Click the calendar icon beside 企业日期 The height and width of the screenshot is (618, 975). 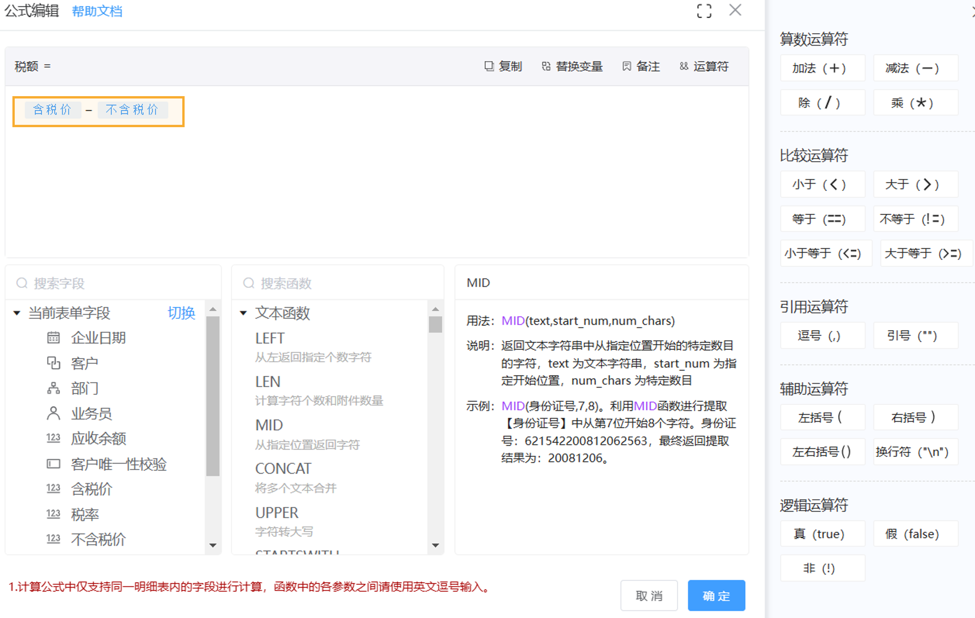pyautogui.click(x=54, y=338)
